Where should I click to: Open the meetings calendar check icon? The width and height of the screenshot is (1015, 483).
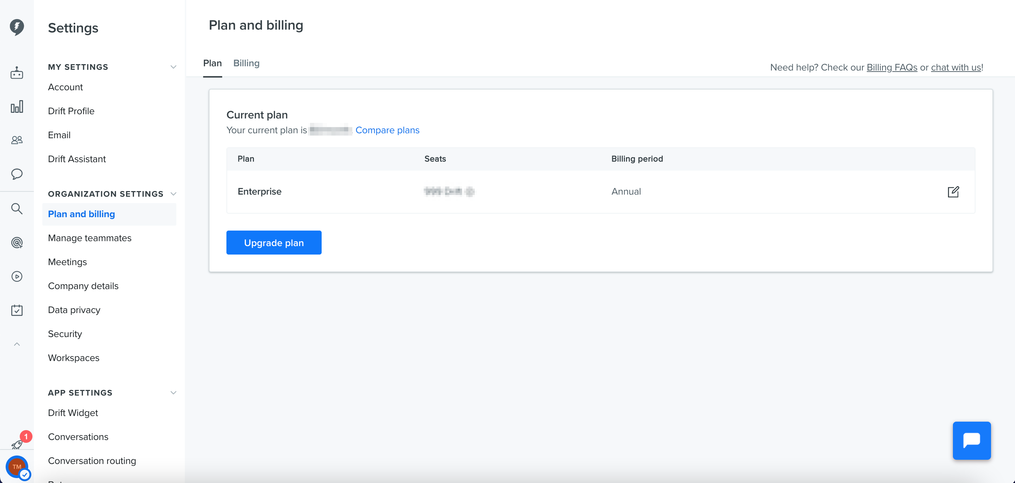coord(17,310)
